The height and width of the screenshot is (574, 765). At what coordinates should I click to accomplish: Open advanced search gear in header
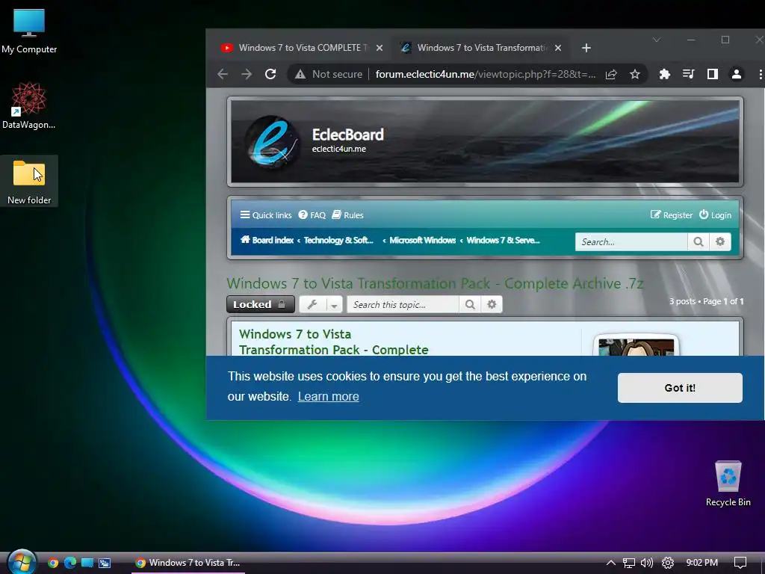click(720, 241)
